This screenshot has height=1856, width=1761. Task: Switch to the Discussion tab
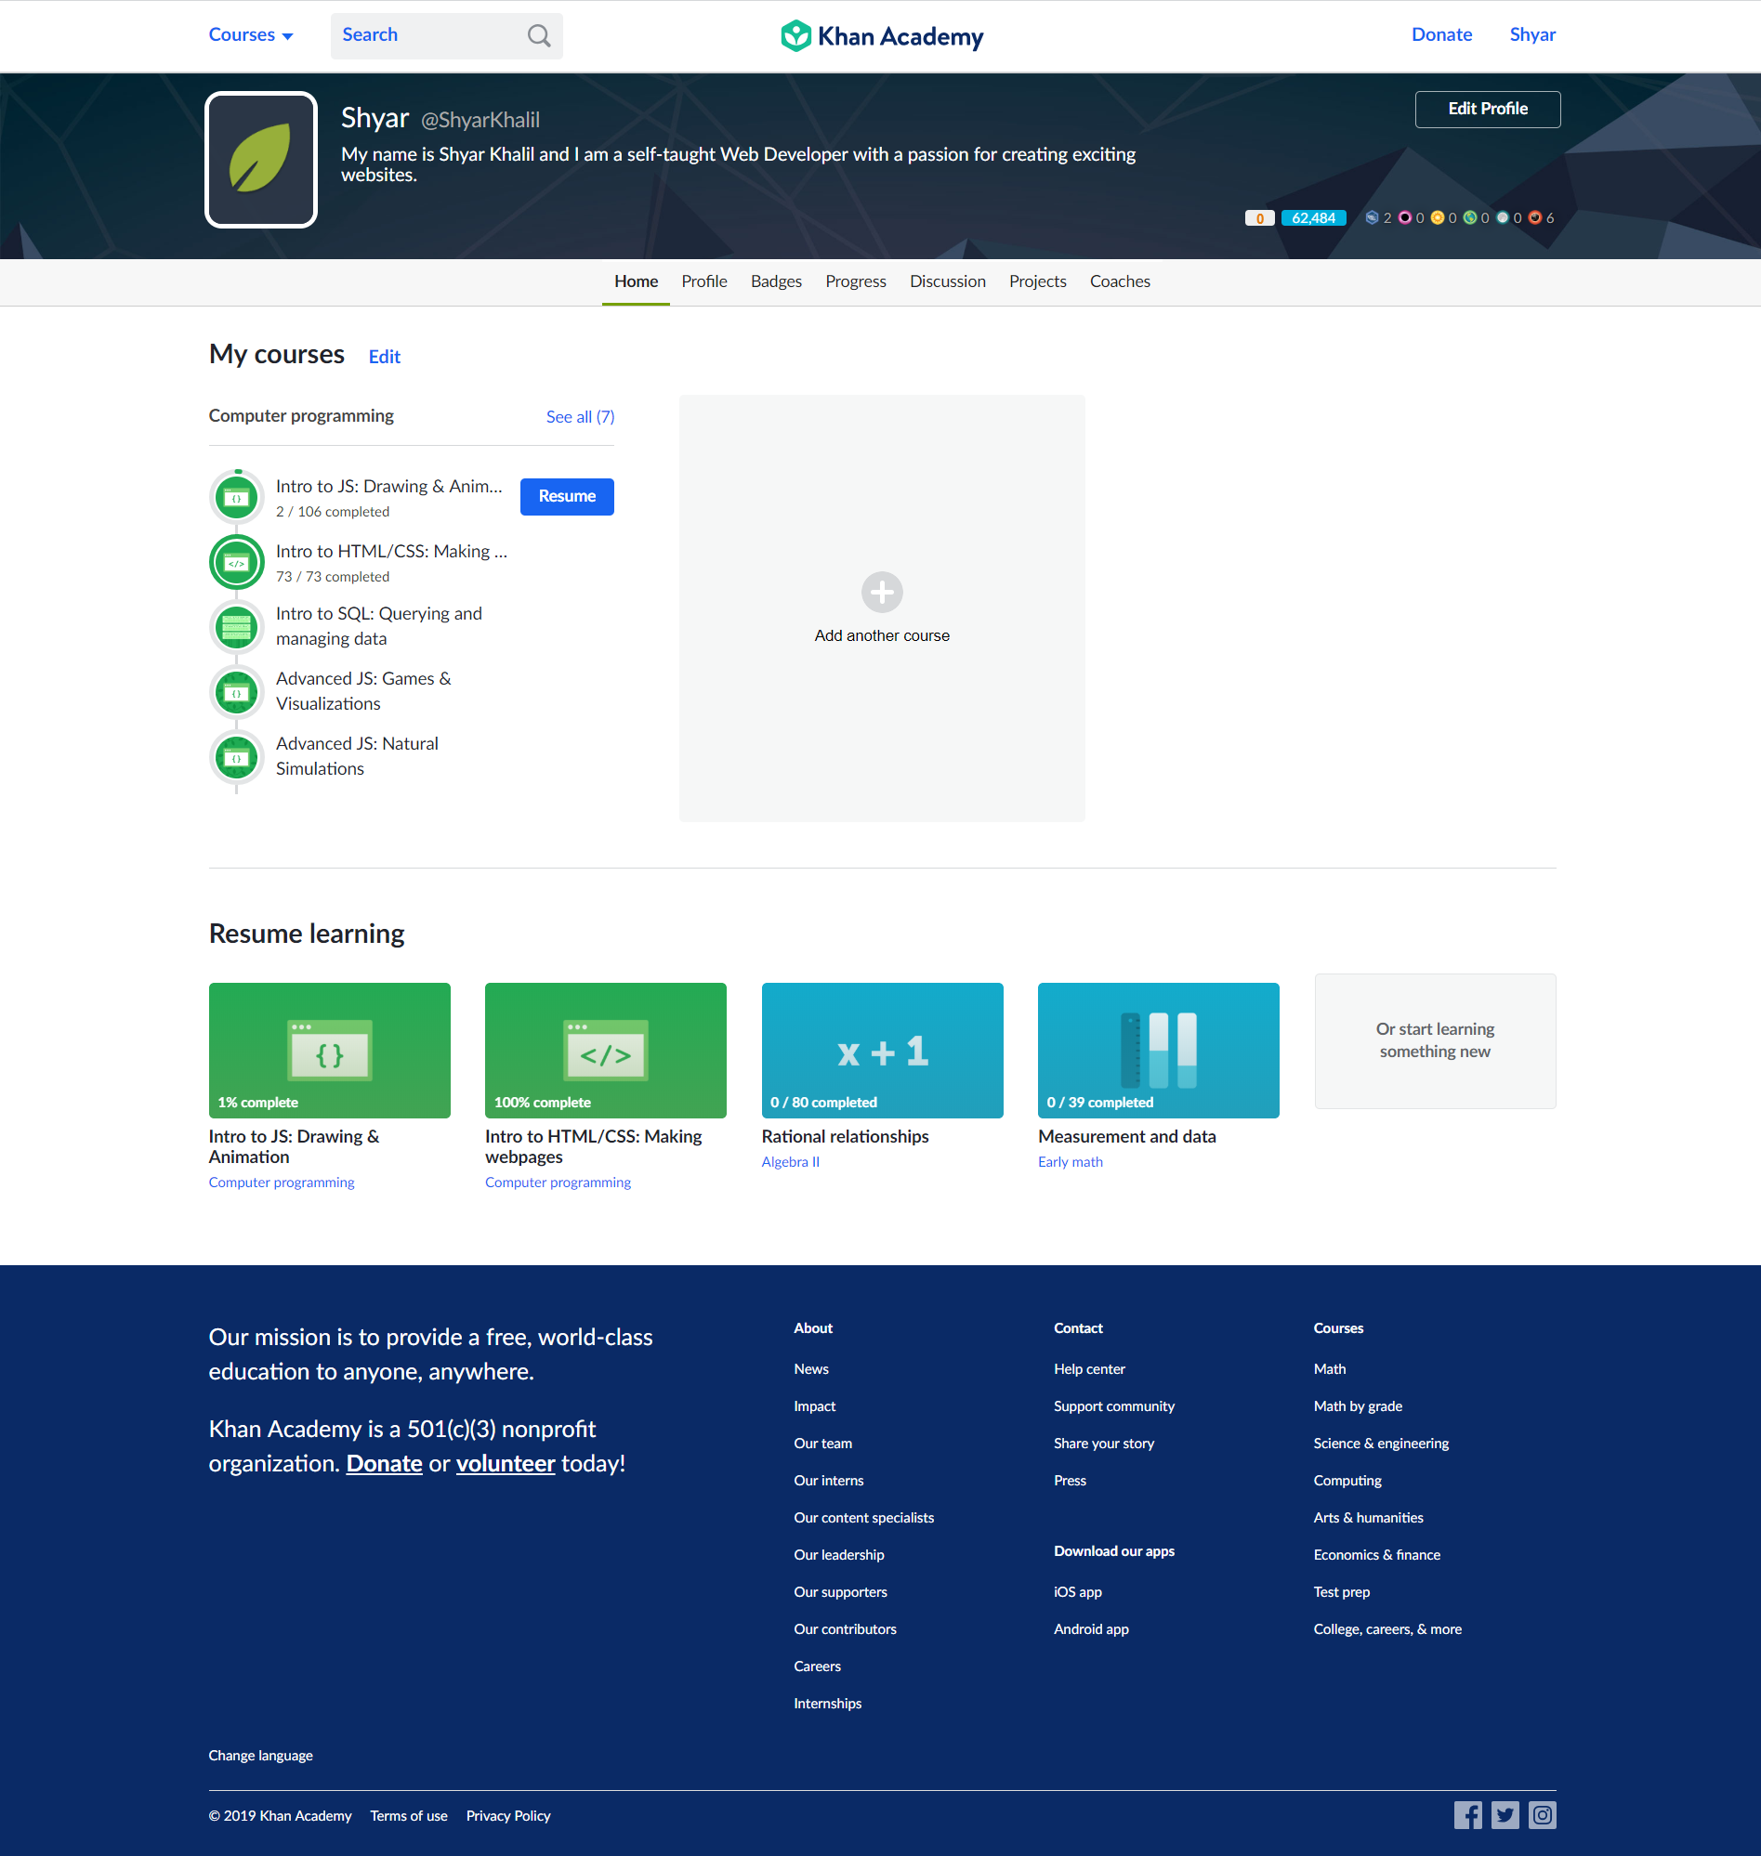pos(947,281)
